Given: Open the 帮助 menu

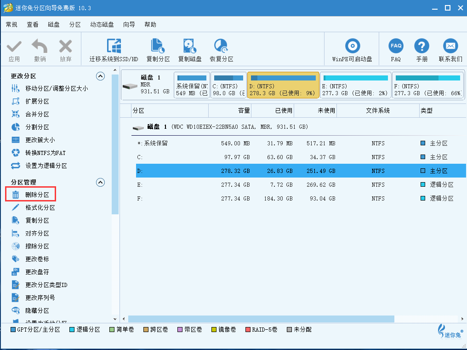Looking at the screenshot, I should (150, 24).
